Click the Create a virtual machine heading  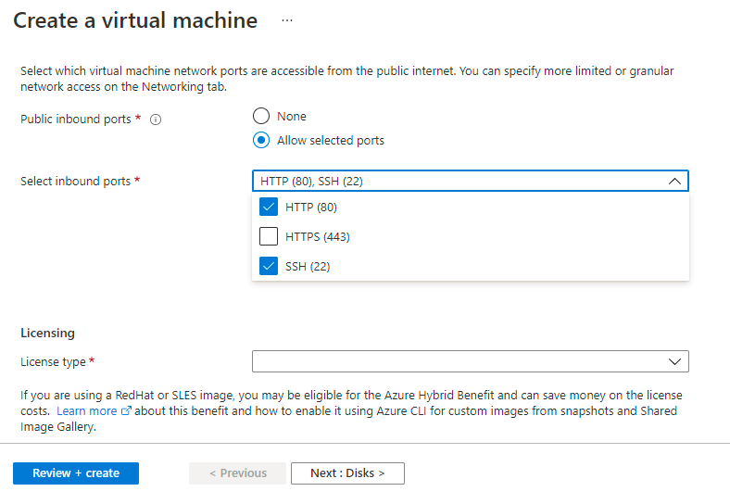(x=135, y=20)
